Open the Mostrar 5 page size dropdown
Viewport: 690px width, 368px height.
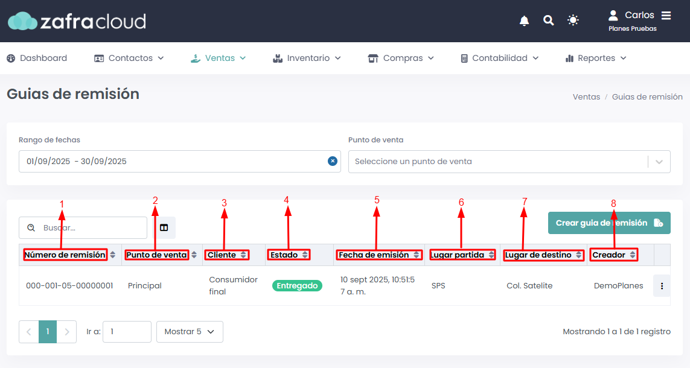tap(190, 332)
